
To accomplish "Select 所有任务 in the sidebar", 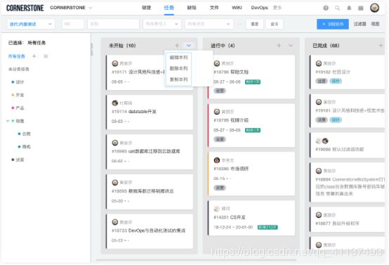I will (x=17, y=56).
